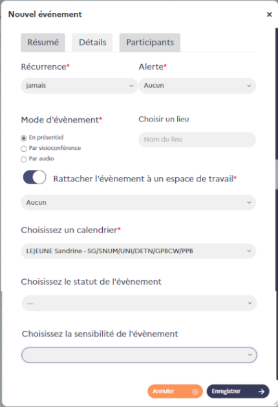278x407 pixels.
Task: Toggle Rattacher l'évènement à un espace switch
Action: [x=34, y=177]
